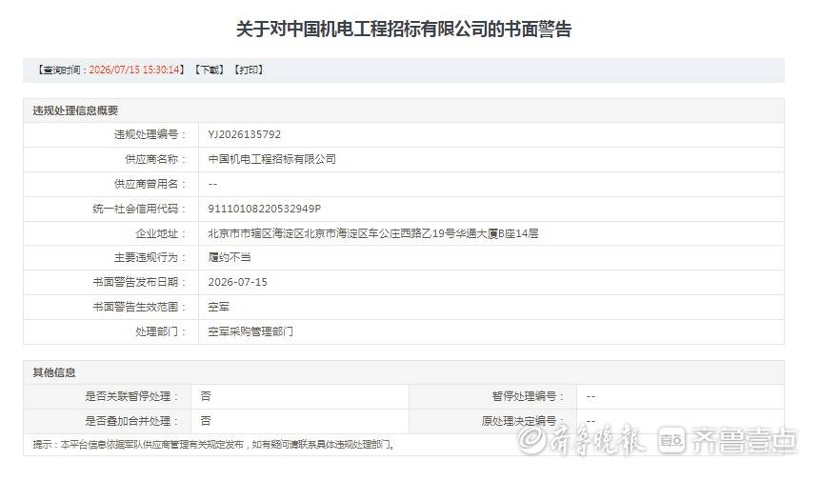Select supplier name value 中国机电工程招标有限公司
The width and height of the screenshot is (821, 481).
[272, 159]
